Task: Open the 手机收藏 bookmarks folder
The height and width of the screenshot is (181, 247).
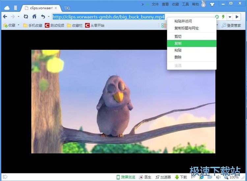Action: [33, 25]
